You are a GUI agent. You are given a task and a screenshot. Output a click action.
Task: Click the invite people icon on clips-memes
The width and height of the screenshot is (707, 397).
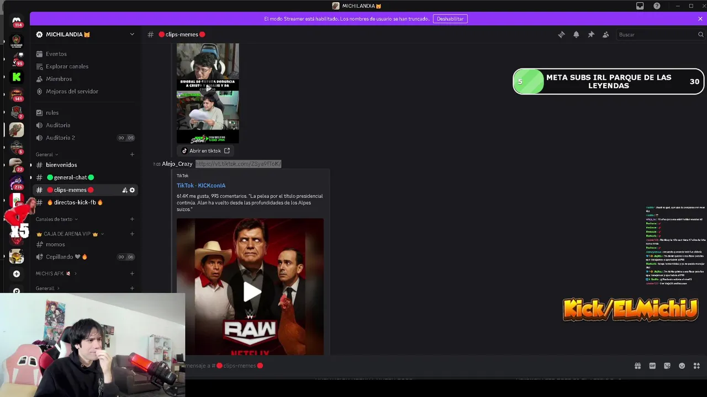[125, 190]
